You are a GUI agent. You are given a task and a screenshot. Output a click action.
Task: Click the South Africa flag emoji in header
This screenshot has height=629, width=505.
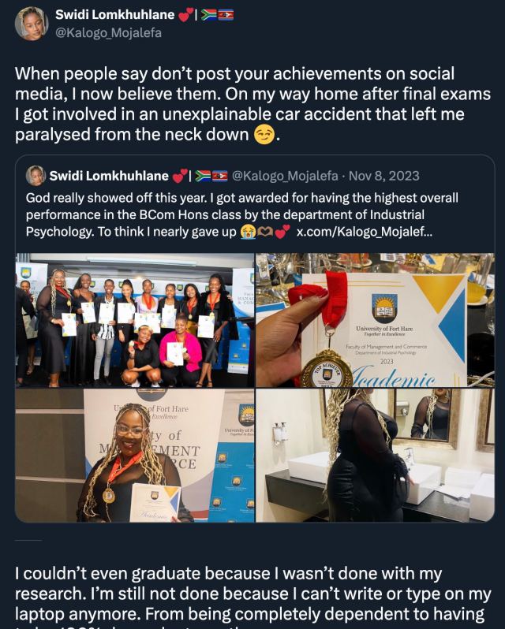click(x=209, y=15)
